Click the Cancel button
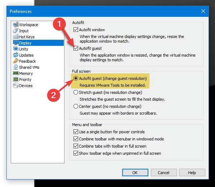The image size is (215, 187). (164, 173)
